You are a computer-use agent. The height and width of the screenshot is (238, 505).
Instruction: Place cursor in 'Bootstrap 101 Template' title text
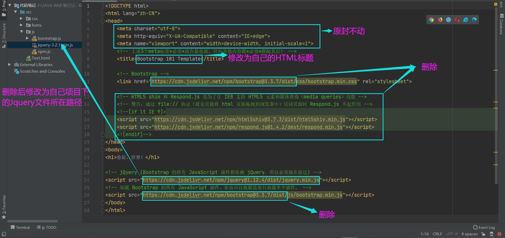[x=169, y=59]
